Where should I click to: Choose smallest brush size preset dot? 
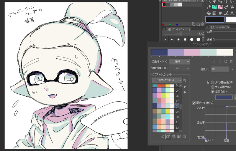(x=165, y=40)
